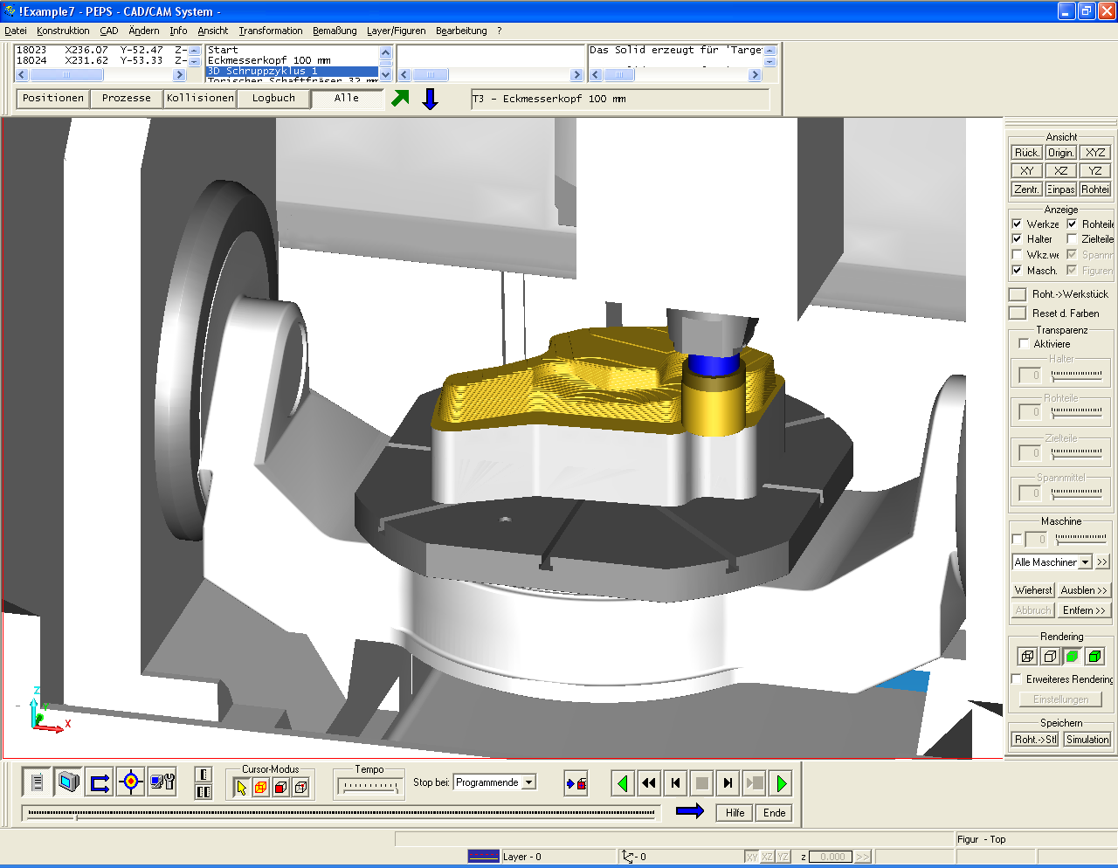Play simulation forward with green right arrow

782,783
